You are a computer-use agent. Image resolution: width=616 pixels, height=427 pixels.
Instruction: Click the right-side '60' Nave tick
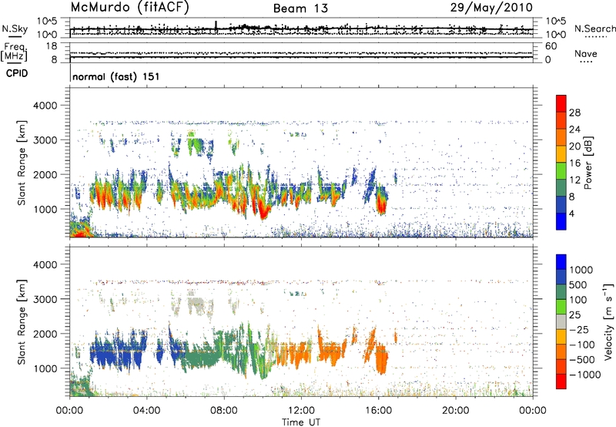click(x=551, y=46)
